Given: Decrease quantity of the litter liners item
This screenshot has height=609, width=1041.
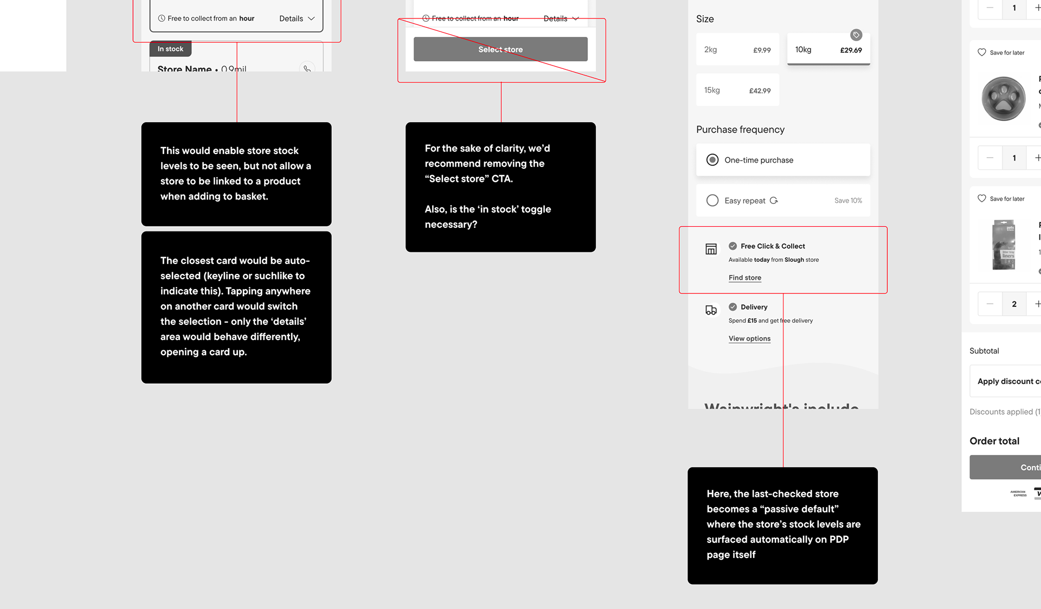Looking at the screenshot, I should click(x=990, y=304).
